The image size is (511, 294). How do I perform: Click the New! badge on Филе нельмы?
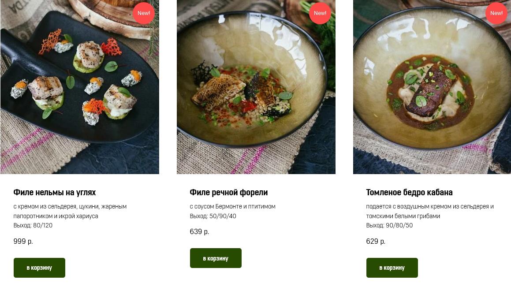144,13
